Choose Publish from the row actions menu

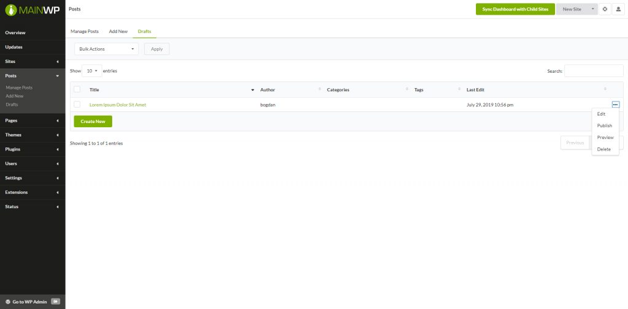point(604,125)
